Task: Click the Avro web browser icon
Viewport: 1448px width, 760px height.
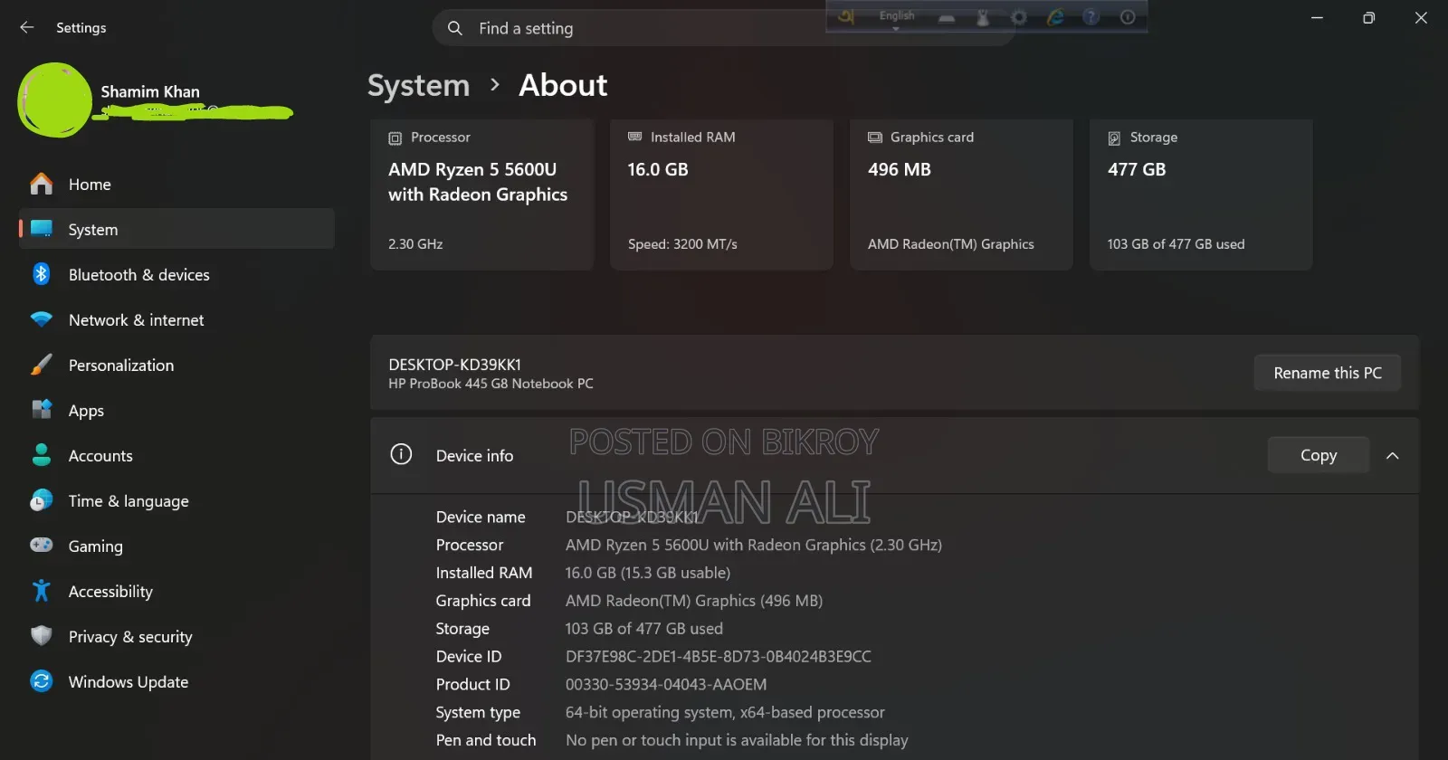Action: point(1055,17)
